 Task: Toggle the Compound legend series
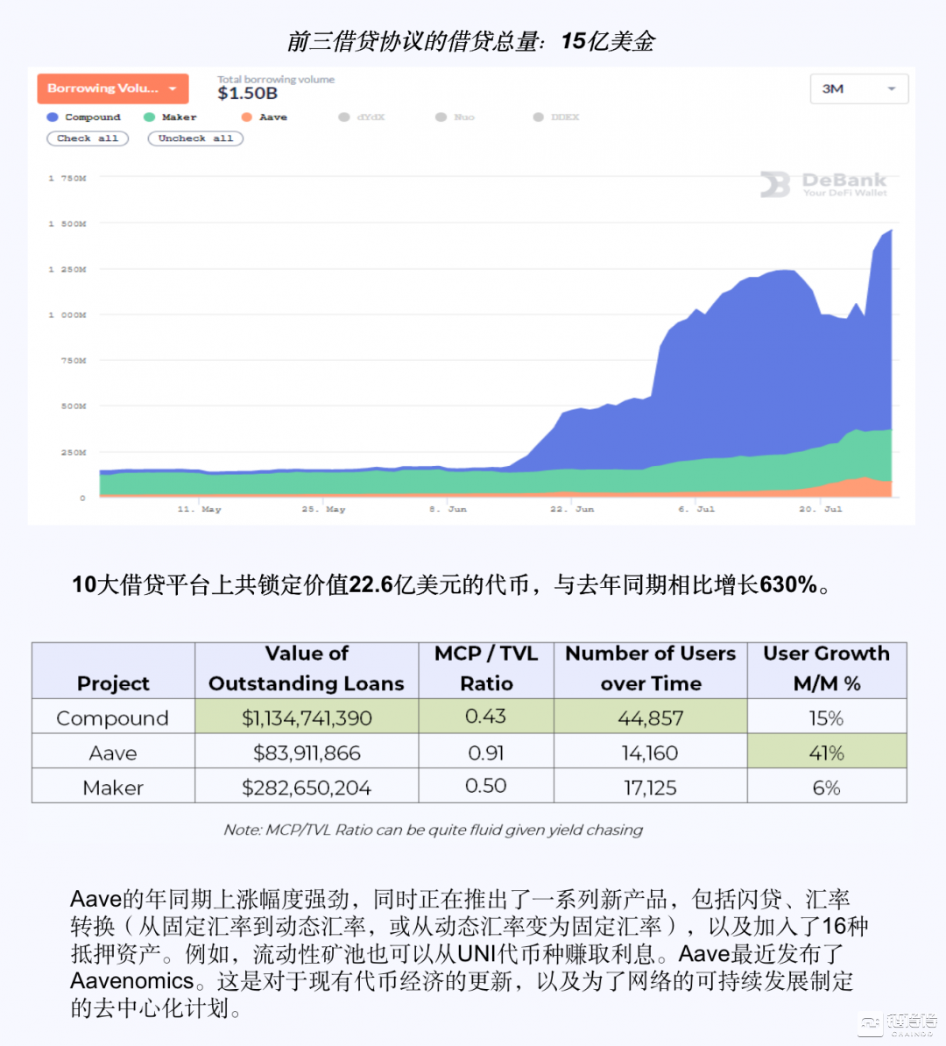click(x=84, y=117)
